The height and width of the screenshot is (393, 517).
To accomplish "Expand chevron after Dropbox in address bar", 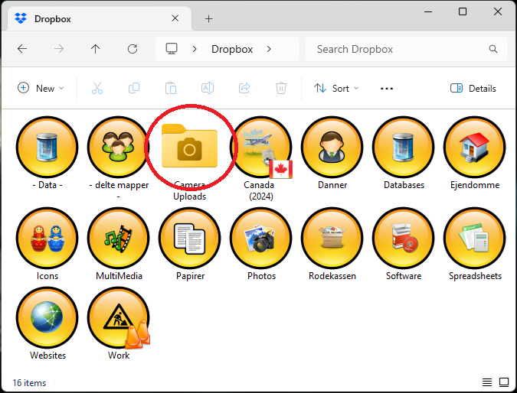I will pos(269,49).
